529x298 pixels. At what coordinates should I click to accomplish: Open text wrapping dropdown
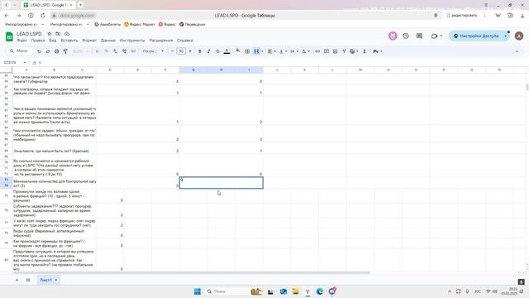(x=294, y=51)
